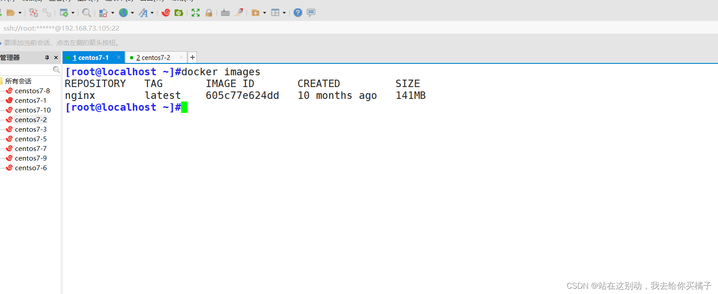Click the nginx repository name
The image size is (718, 294).
[80, 95]
